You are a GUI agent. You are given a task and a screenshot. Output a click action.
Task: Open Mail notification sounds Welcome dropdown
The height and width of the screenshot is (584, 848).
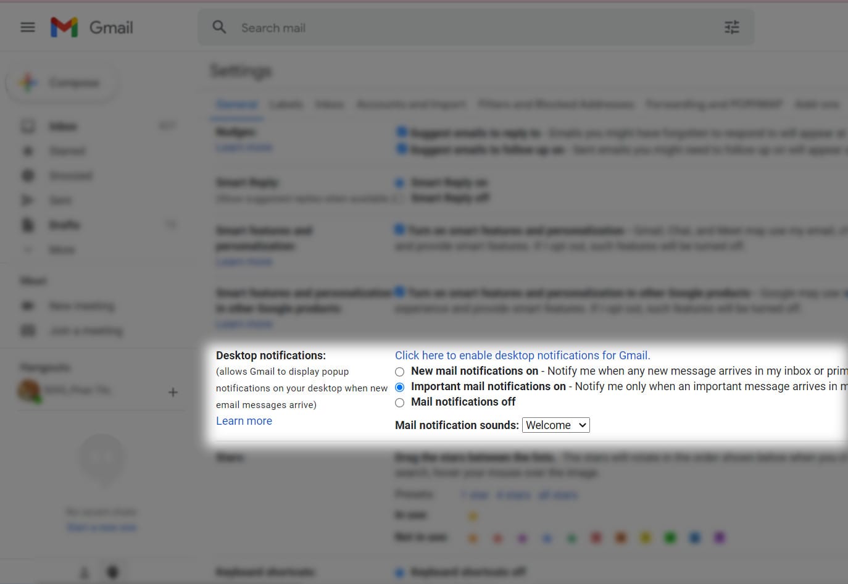pos(555,425)
